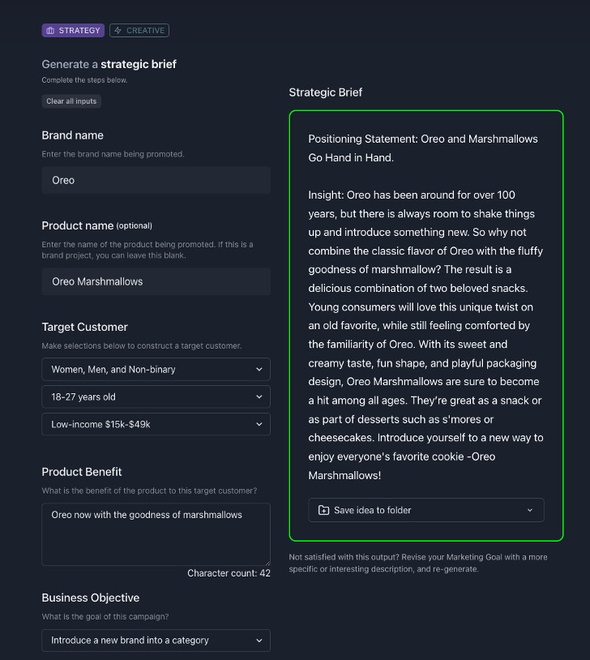Image resolution: width=590 pixels, height=660 pixels.
Task: Click the chevron arrow on the gender dropdown
Action: [x=259, y=369]
